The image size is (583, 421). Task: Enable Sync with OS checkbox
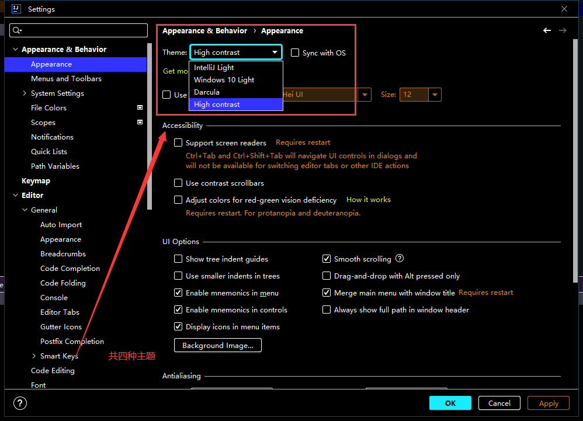pyautogui.click(x=295, y=53)
